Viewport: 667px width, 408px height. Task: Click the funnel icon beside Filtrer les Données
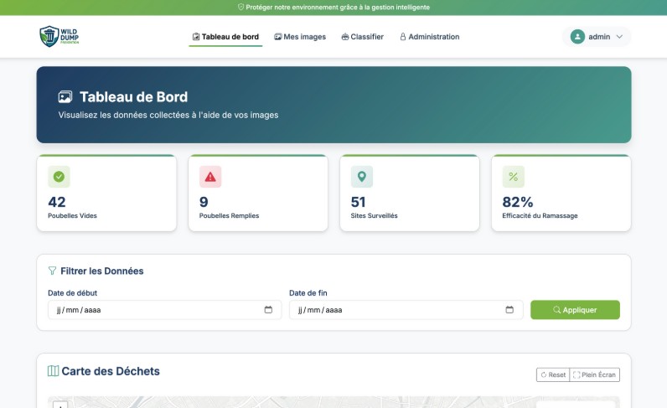(x=52, y=271)
